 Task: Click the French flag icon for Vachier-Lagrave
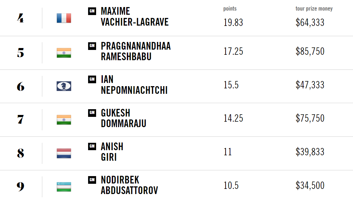point(64,18)
